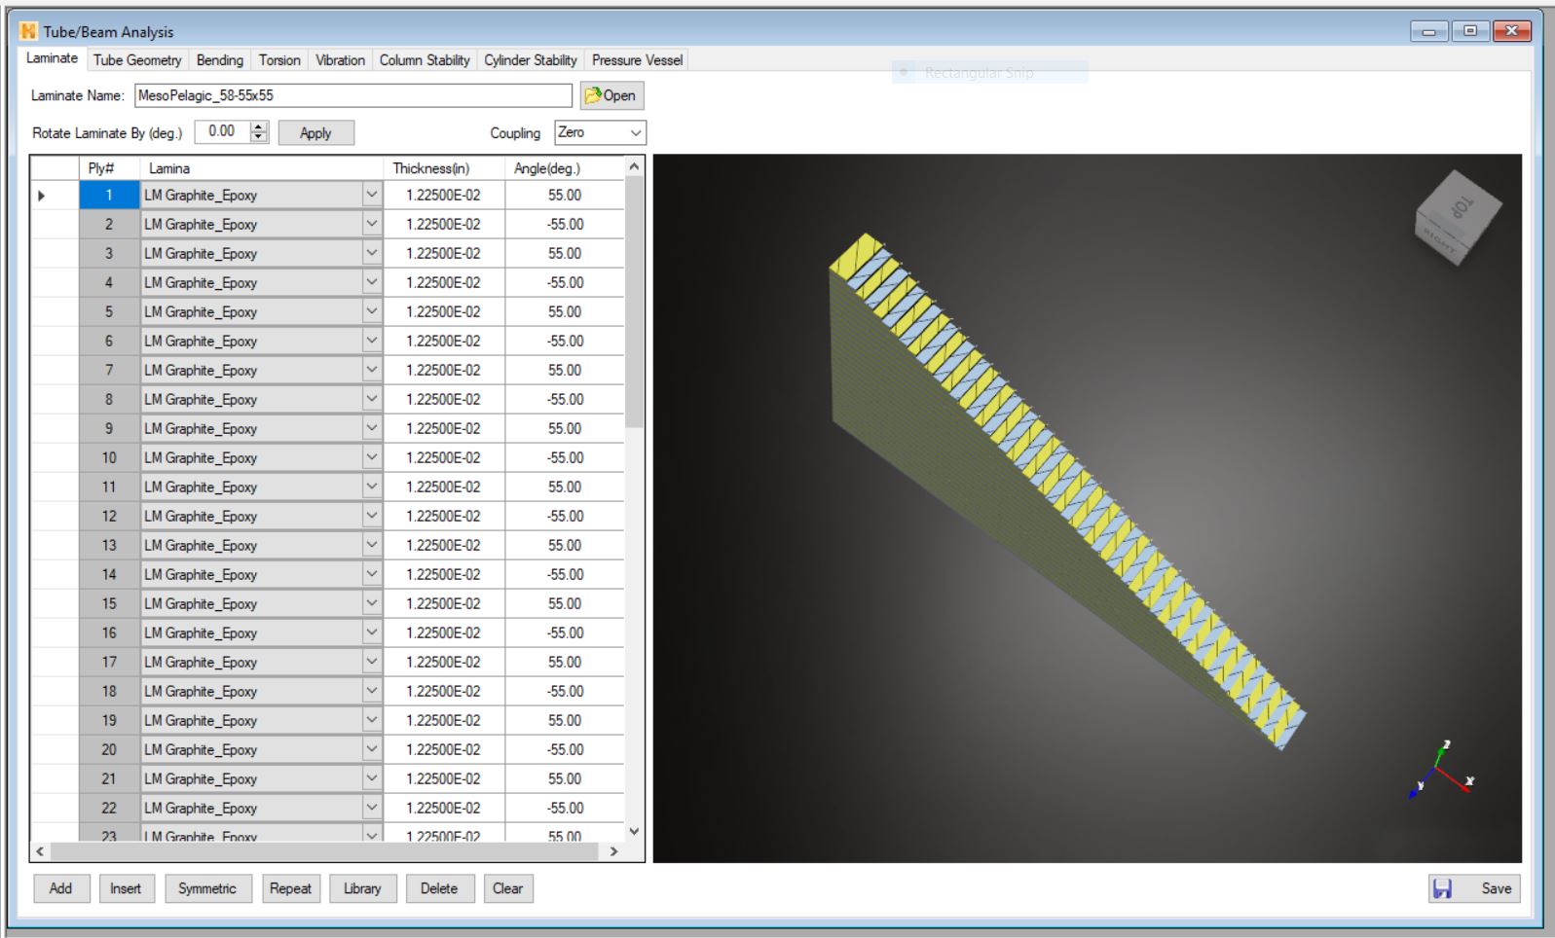Click the Delete ply button

439,888
